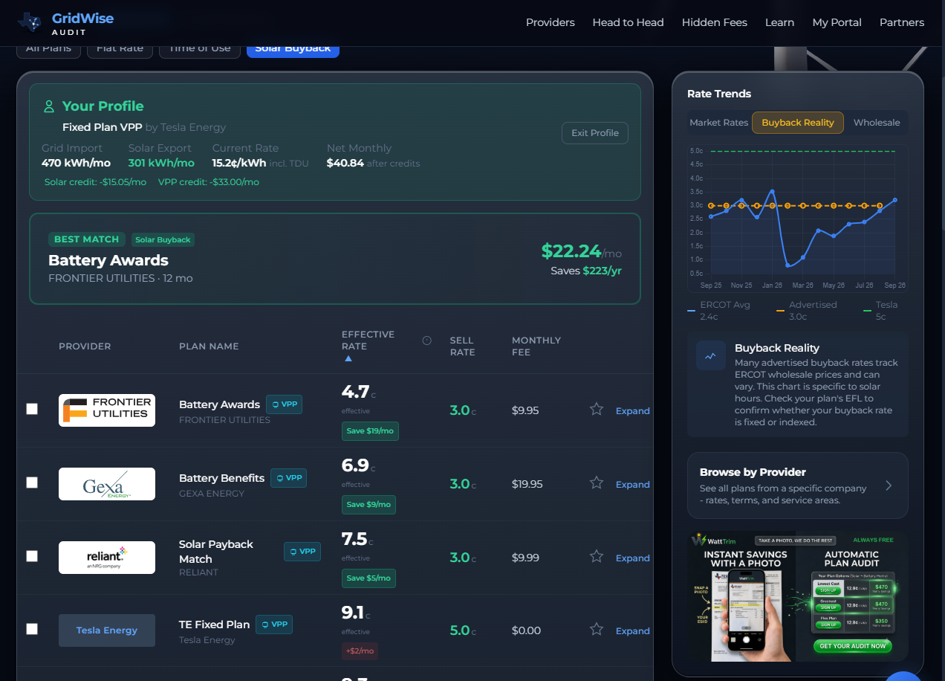Open the Learn nav item
Viewport: 945px width, 681px height.
coord(779,22)
